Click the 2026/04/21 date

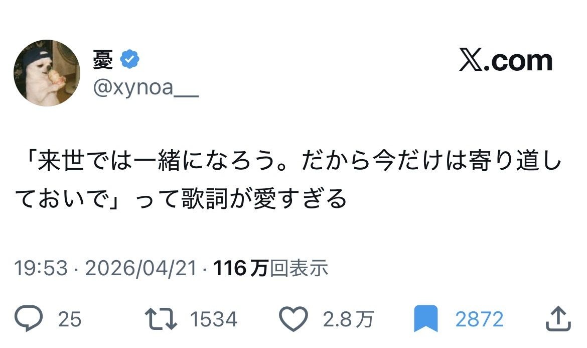(x=141, y=269)
